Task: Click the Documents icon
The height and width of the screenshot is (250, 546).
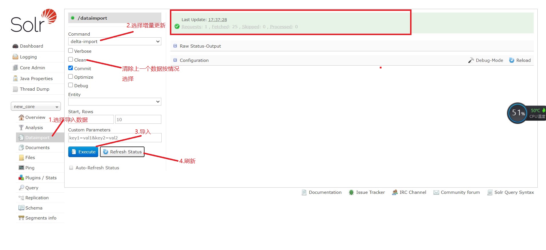Action: (x=21, y=147)
